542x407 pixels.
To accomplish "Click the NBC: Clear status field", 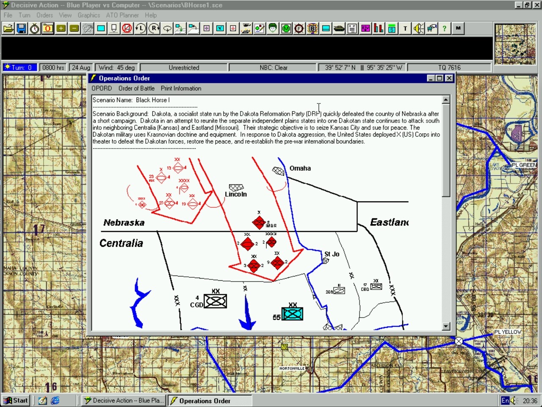I will 273,67.
